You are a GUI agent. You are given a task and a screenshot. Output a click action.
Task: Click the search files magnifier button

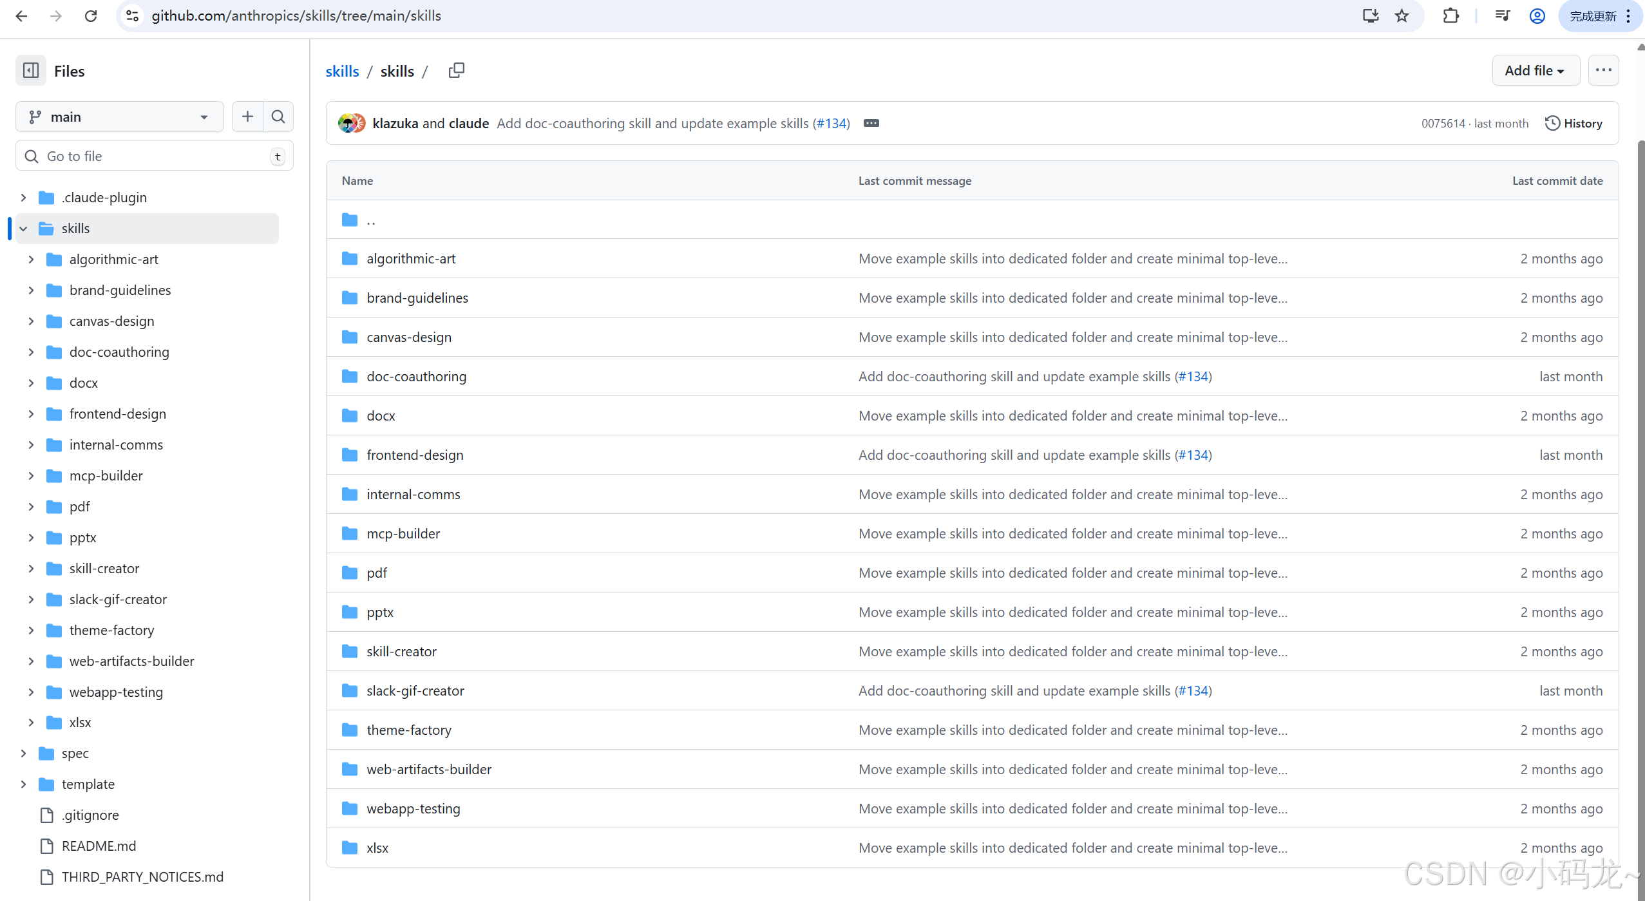[x=278, y=117]
